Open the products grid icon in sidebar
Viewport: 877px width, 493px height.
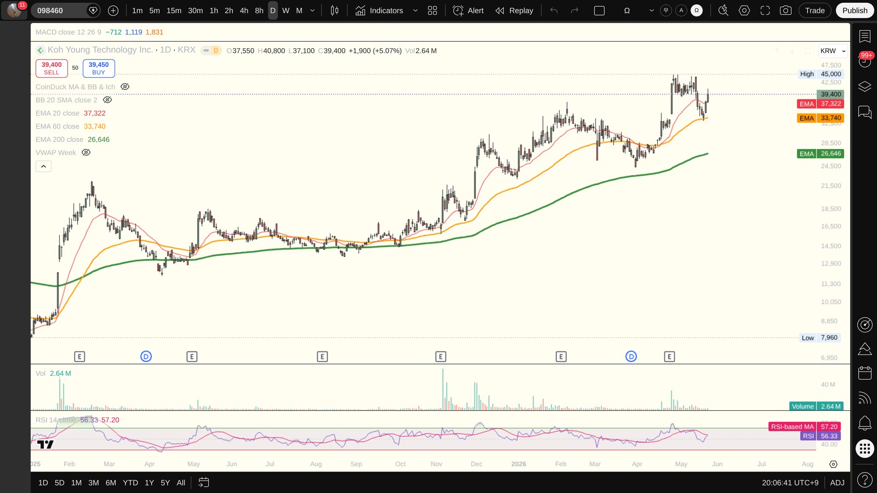(865, 449)
